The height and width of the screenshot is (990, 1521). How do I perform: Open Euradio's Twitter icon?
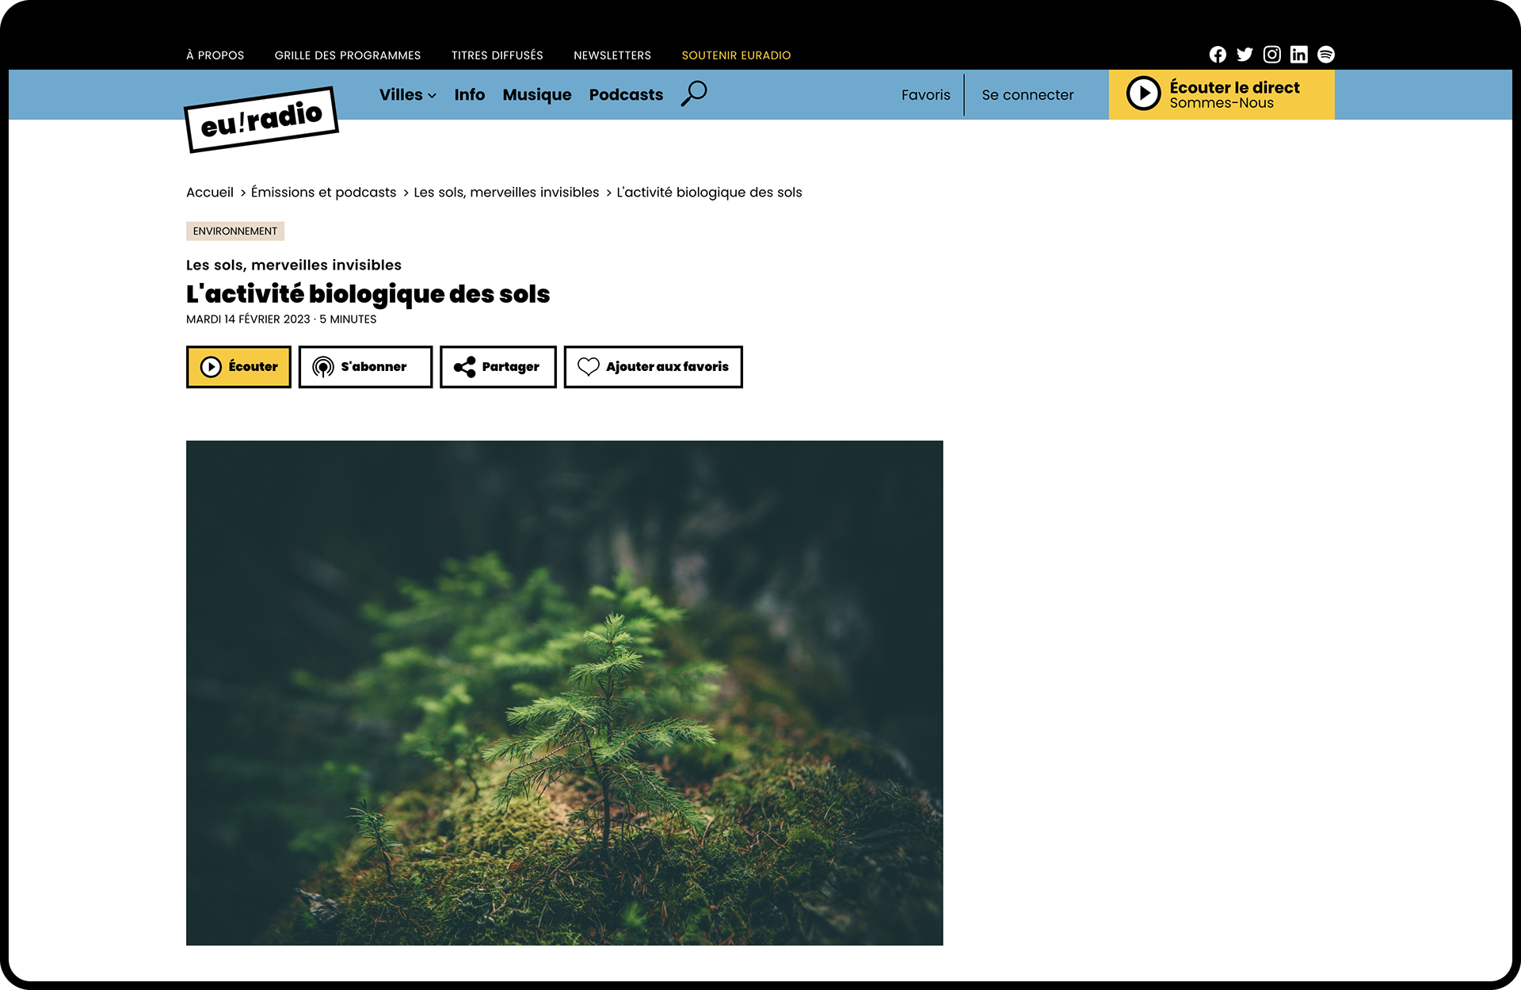pos(1245,55)
